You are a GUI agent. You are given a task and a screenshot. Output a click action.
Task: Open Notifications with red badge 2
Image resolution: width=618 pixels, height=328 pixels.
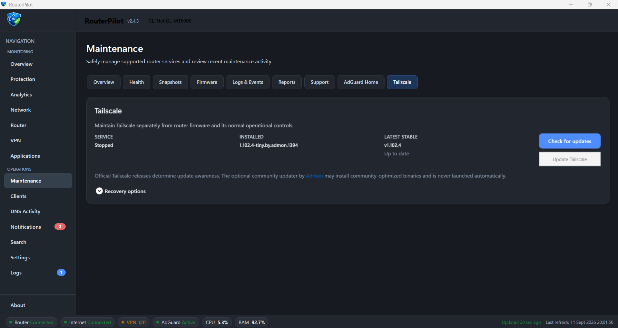[38, 227]
